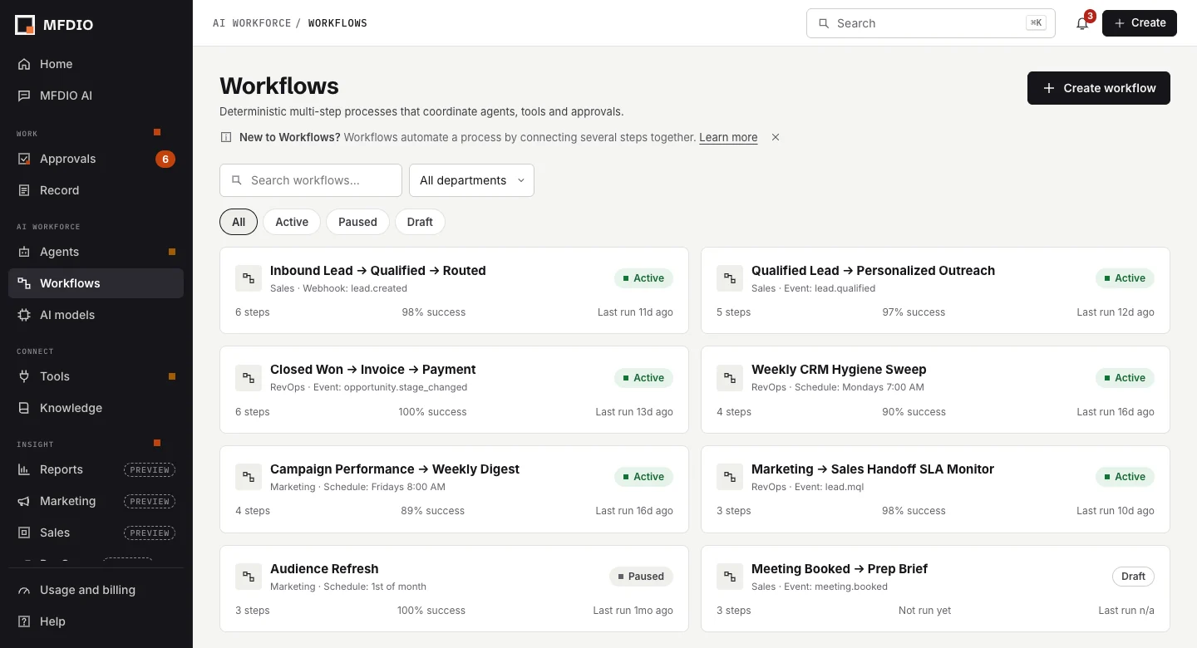Filter workflows by Paused status
This screenshot has width=1197, height=648.
click(x=357, y=222)
